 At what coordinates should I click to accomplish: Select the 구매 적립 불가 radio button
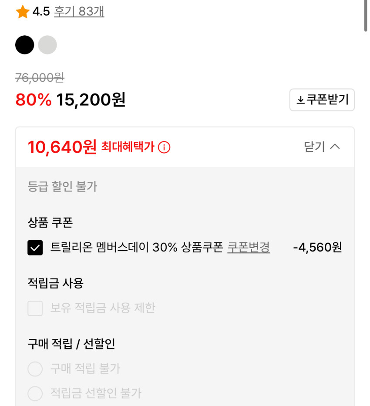click(x=35, y=369)
